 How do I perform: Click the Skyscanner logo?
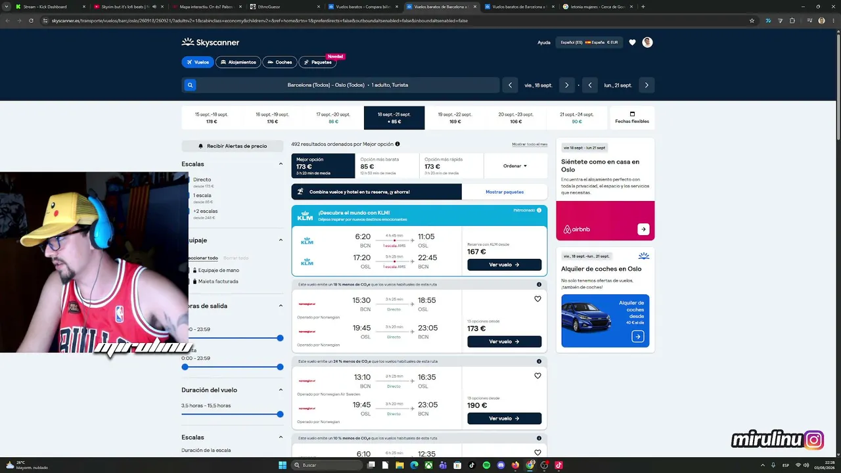[210, 42]
